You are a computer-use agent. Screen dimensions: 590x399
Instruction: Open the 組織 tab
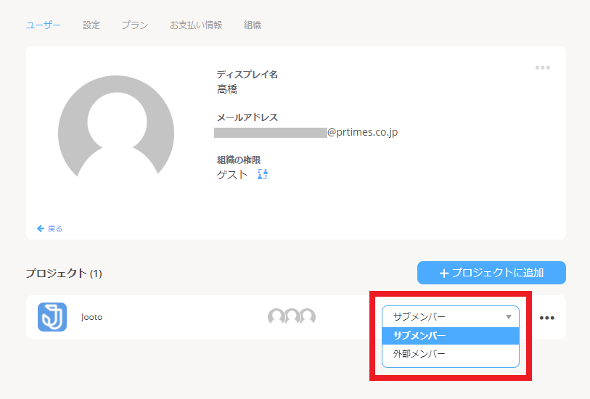click(x=253, y=25)
